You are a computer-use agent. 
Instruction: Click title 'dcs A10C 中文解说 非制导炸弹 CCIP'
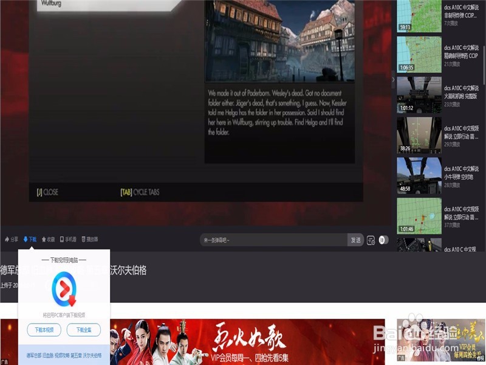(461, 11)
